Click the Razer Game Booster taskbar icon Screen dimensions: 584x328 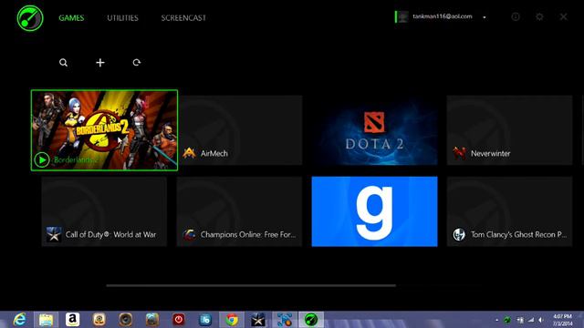(x=311, y=320)
